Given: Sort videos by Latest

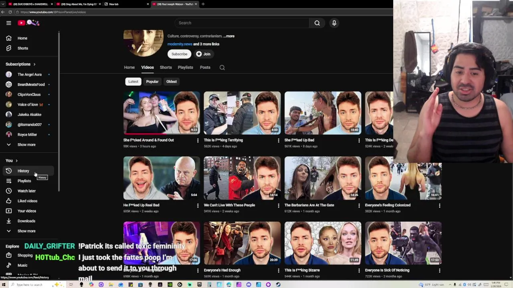Looking at the screenshot, I should (x=133, y=82).
